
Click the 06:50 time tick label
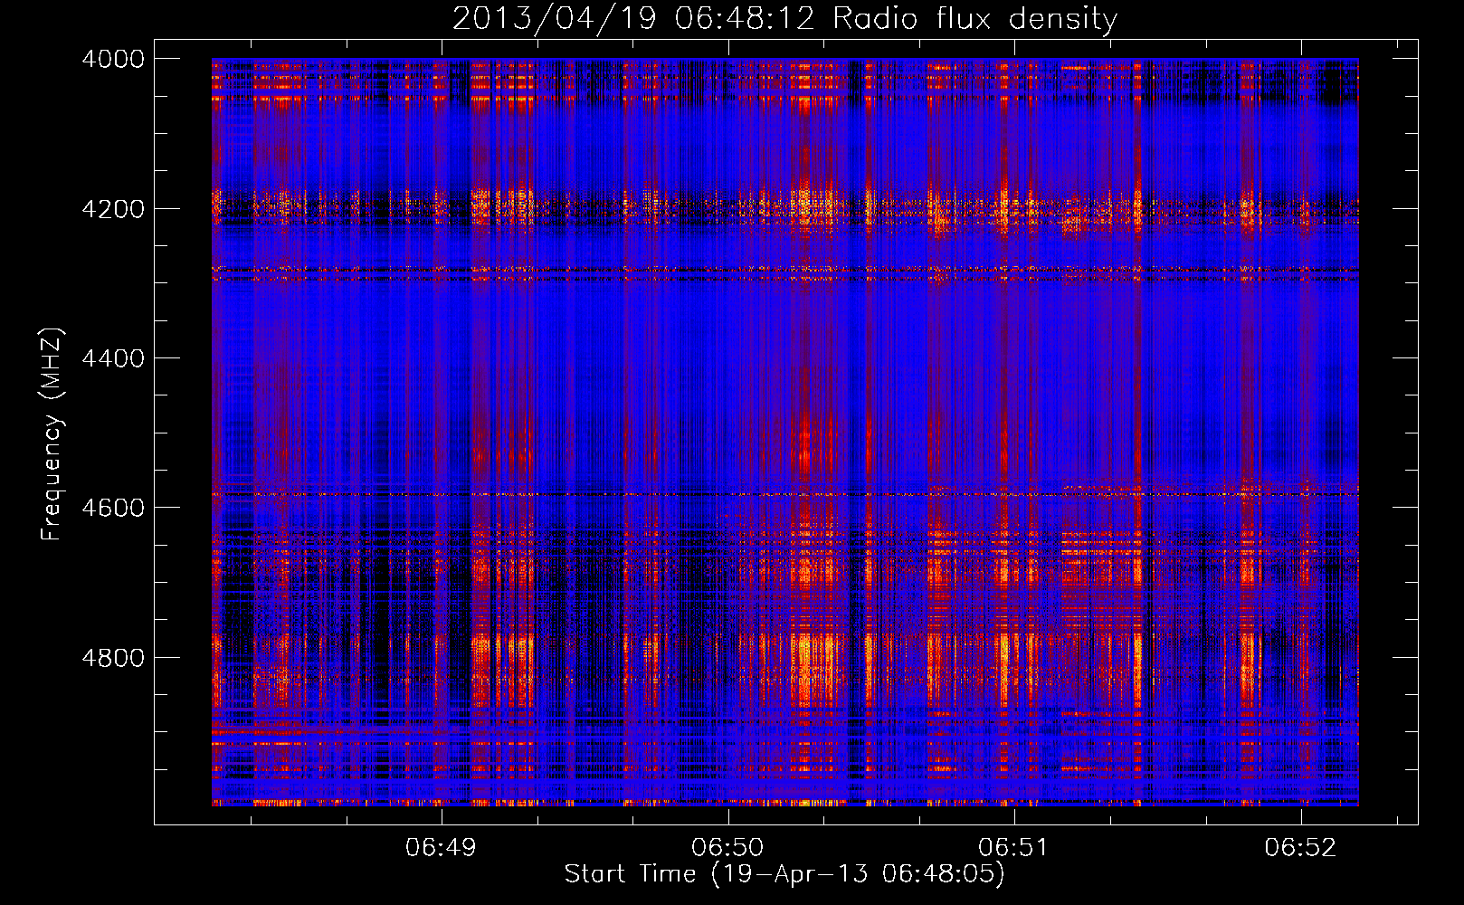pos(727,848)
